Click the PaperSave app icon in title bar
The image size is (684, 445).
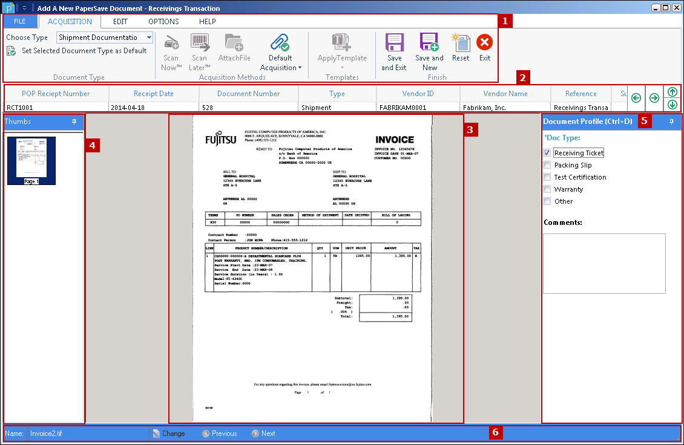(8, 8)
